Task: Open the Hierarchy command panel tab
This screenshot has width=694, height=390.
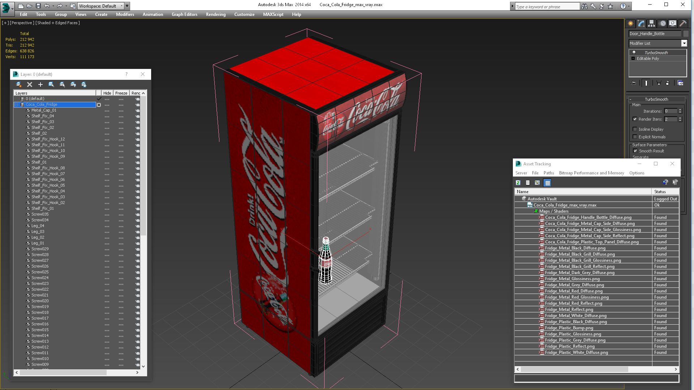Action: 651,23
